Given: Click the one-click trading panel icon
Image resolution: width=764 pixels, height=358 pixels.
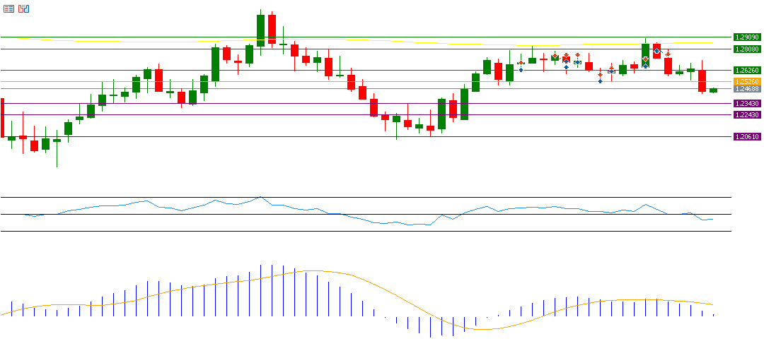Looking at the screenshot, I should [23, 8].
